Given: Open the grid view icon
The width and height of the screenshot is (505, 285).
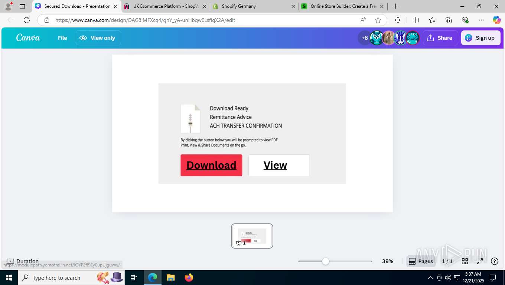Looking at the screenshot, I should [x=465, y=261].
